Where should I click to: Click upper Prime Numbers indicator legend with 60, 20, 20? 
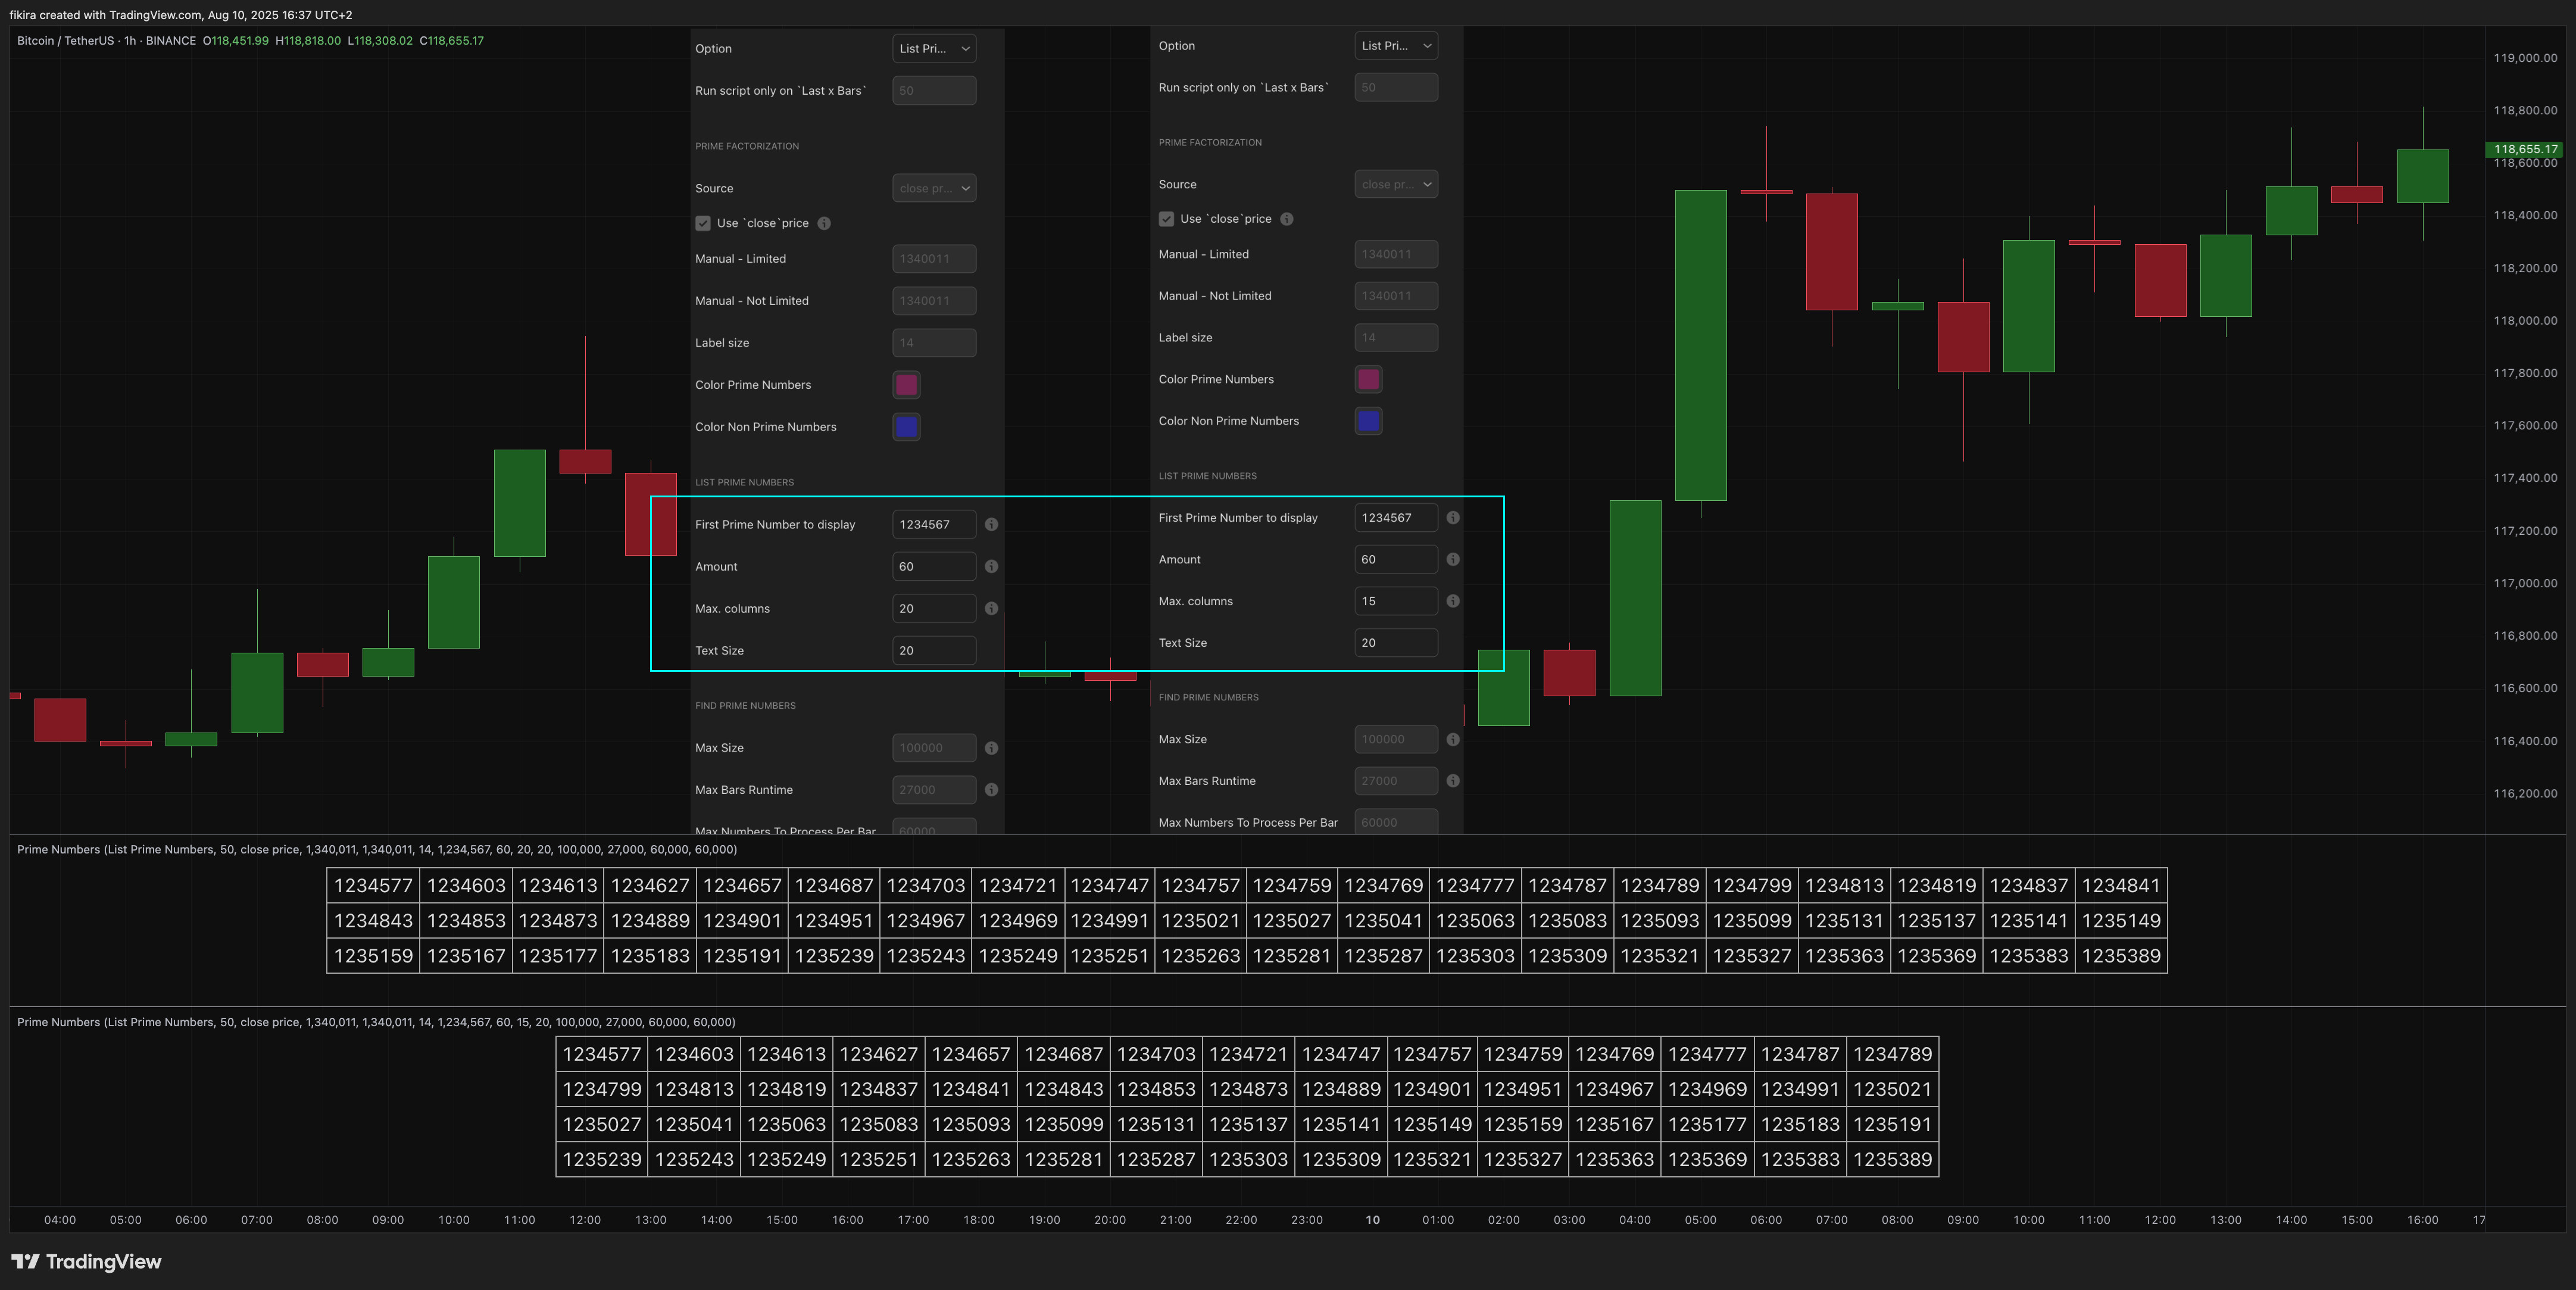(x=377, y=850)
